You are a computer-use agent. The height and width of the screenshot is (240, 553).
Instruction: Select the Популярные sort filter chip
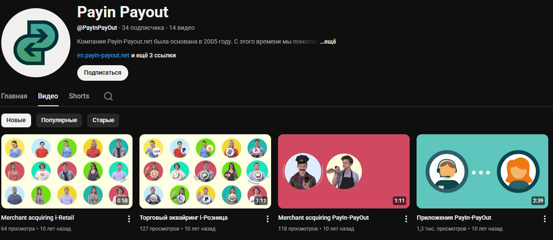tap(59, 120)
